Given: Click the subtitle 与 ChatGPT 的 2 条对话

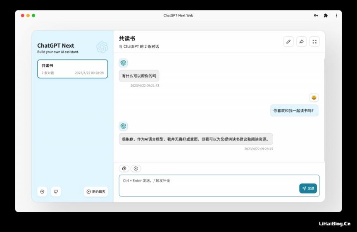Looking at the screenshot, I should pyautogui.click(x=139, y=46).
